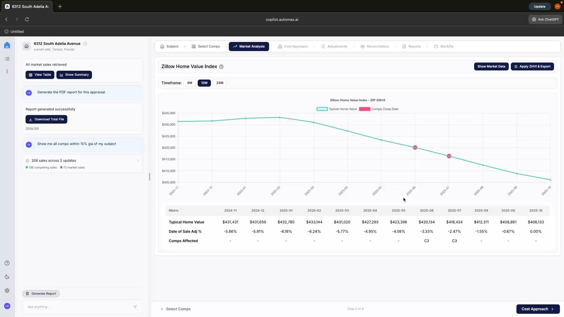
Task: Open the Reports step tab
Action: [412, 46]
